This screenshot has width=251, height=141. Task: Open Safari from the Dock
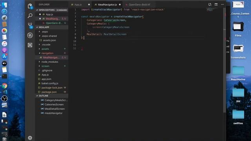tap(4, 11)
